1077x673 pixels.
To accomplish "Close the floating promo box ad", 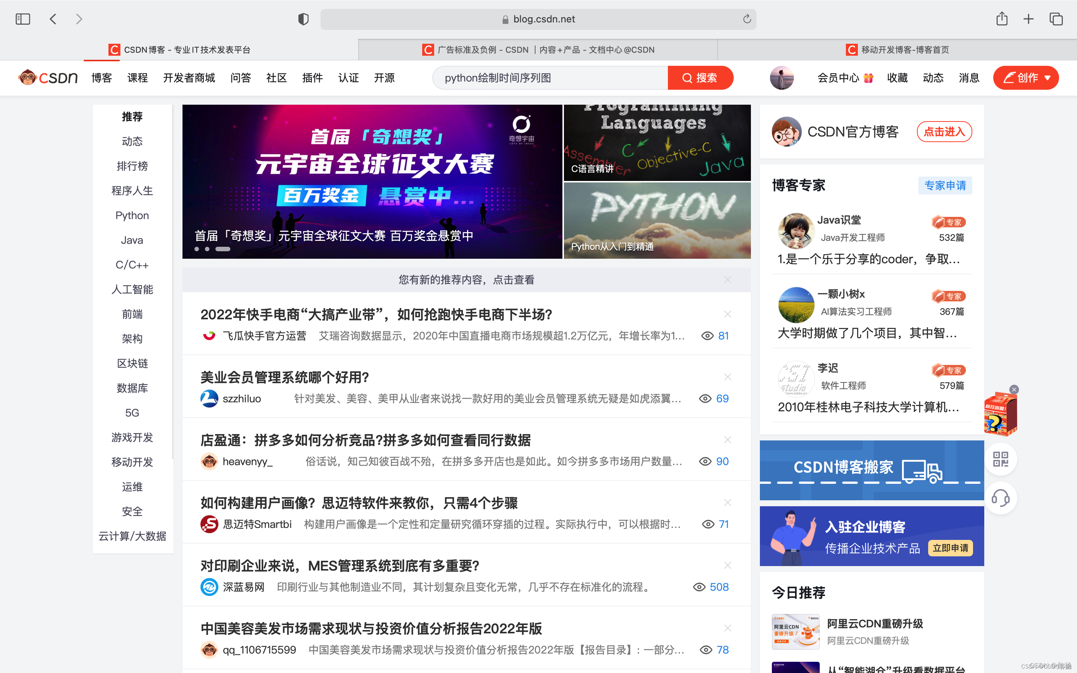I will point(1014,390).
